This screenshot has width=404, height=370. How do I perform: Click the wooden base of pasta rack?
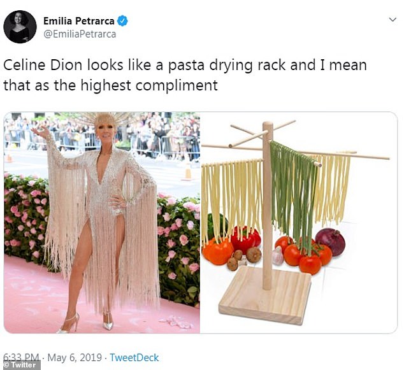[x=265, y=295]
